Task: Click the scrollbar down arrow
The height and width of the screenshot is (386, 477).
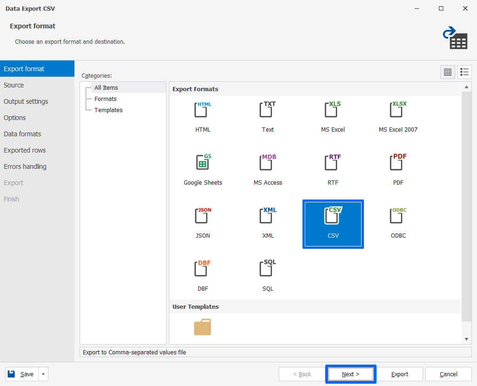Action: pos(466,339)
